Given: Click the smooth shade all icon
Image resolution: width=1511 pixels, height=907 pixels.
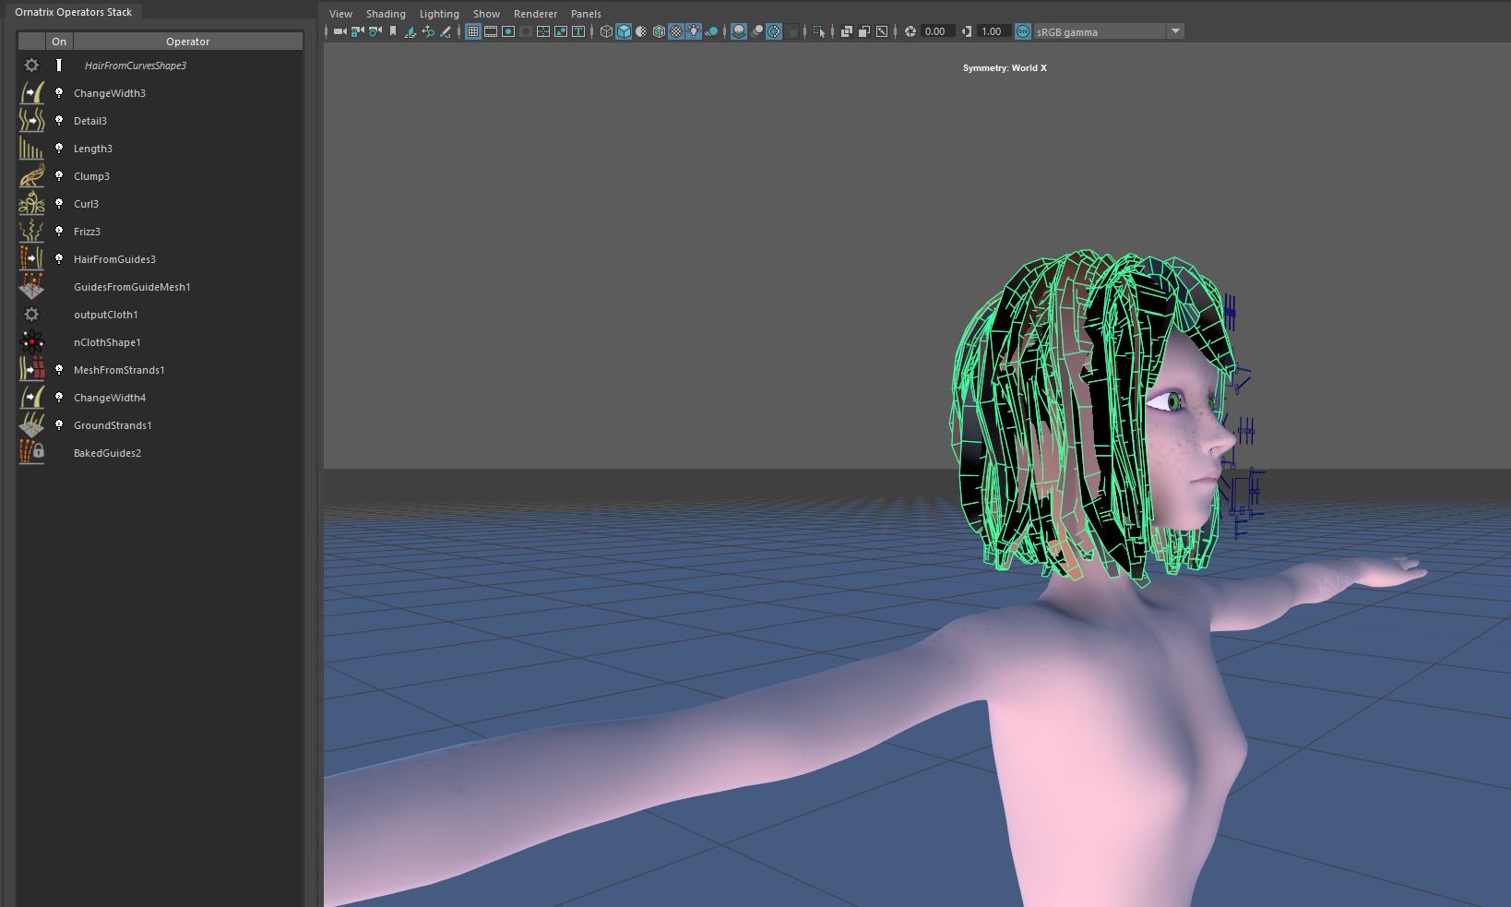Looking at the screenshot, I should [x=624, y=31].
